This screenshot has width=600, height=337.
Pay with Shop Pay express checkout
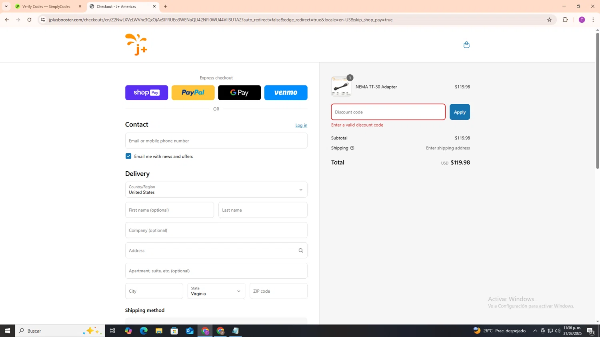point(147,93)
